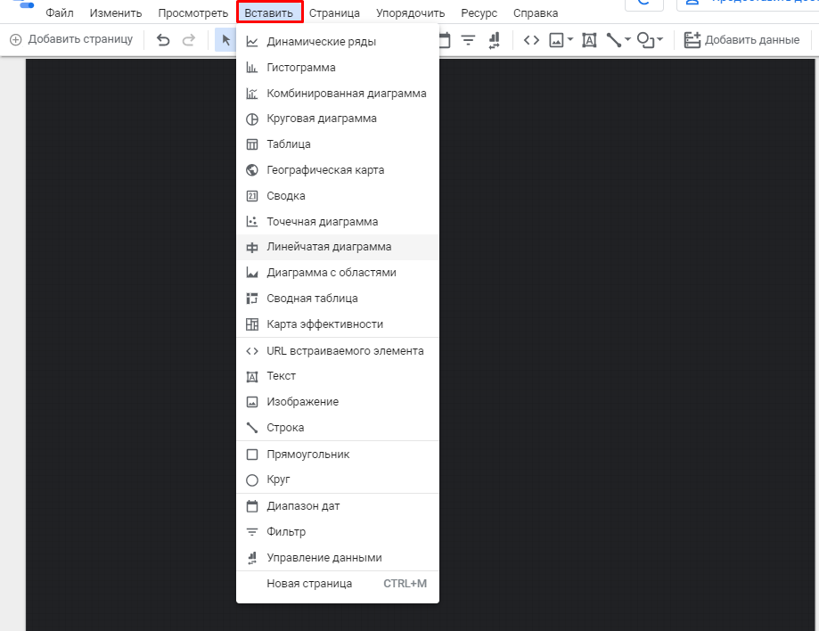Select Линейчатая диаграмма menu entry
The width and height of the screenshot is (819, 631).
[328, 247]
